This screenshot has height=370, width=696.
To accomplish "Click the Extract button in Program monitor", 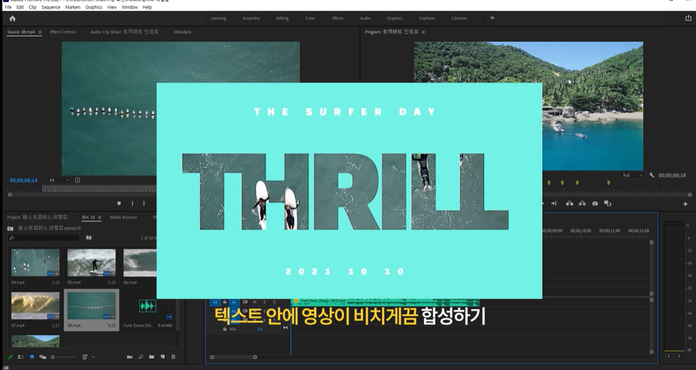I will tap(582, 203).
